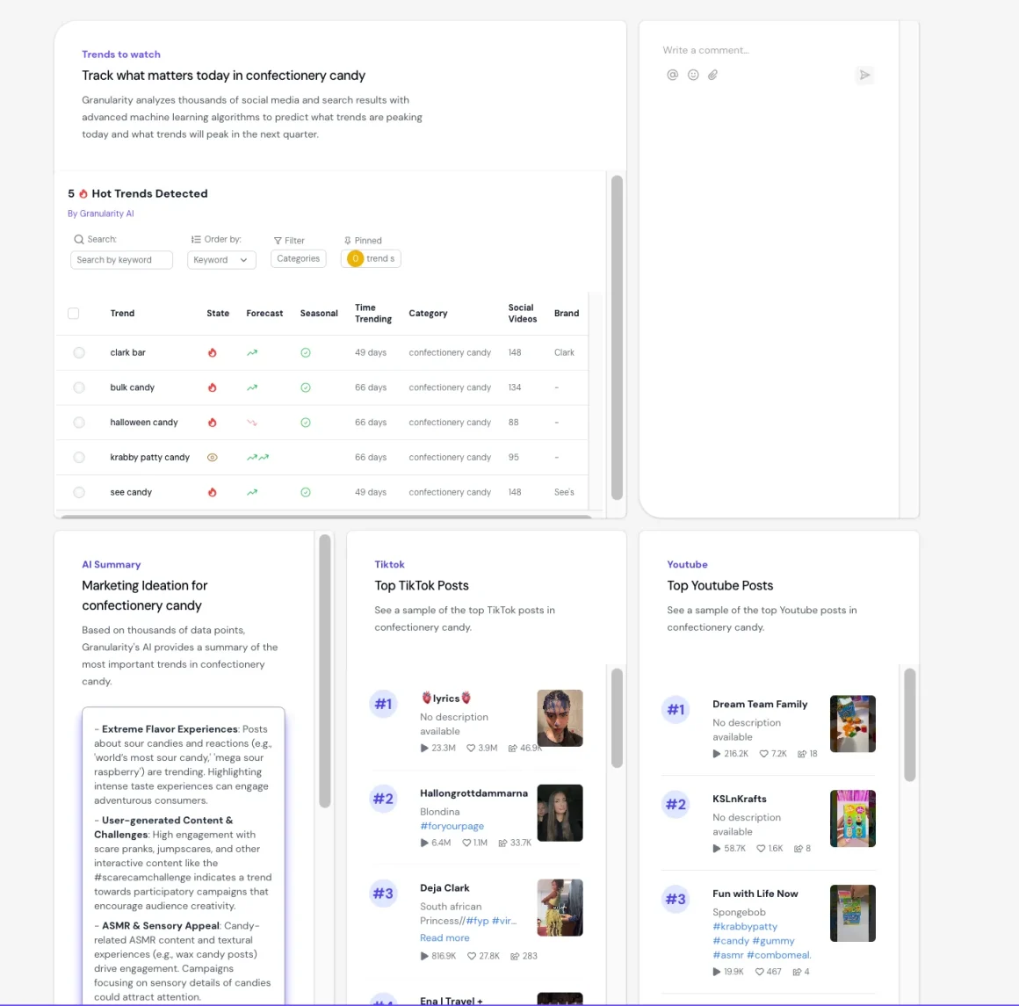Click the mention (@) icon in comment box
This screenshot has width=1019, height=1006.
(672, 75)
